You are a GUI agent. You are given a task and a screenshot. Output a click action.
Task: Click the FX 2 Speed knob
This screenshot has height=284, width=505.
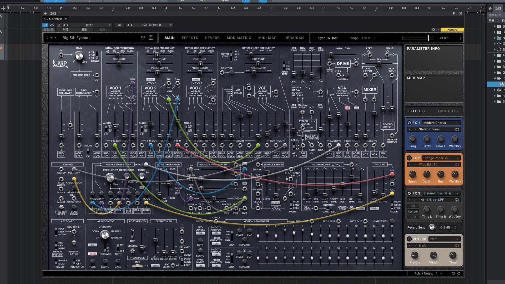[x=412, y=174]
